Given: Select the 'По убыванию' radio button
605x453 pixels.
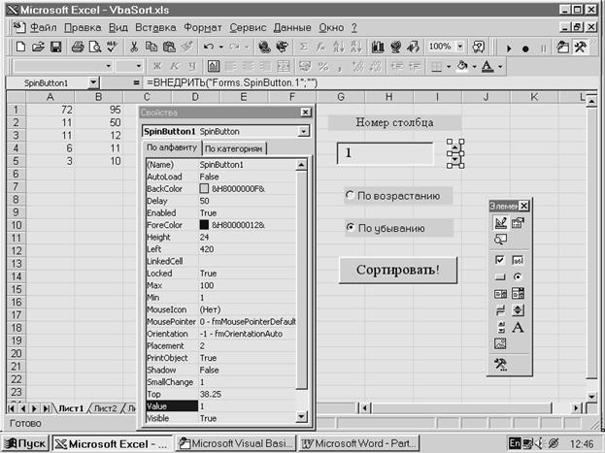Looking at the screenshot, I should point(350,229).
